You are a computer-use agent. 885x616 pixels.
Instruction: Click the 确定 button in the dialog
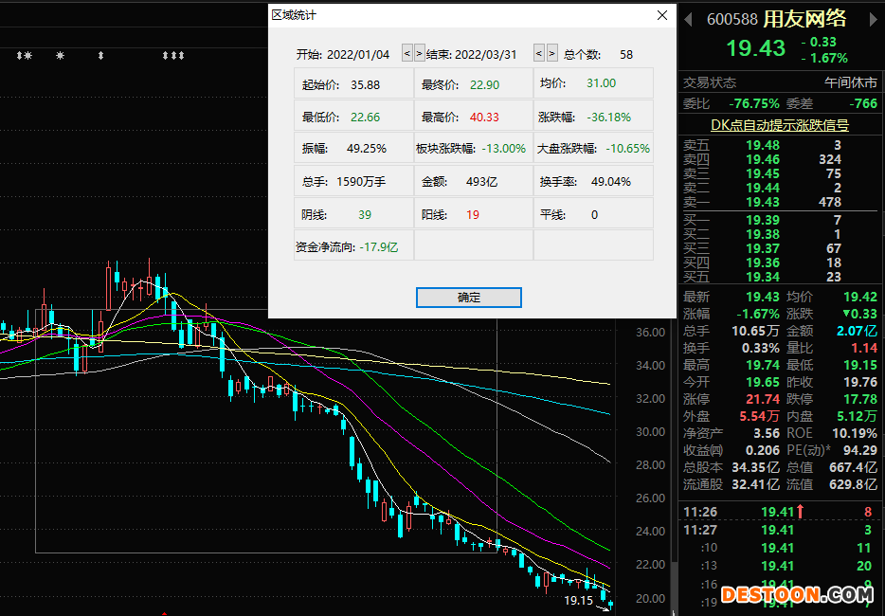tap(468, 298)
